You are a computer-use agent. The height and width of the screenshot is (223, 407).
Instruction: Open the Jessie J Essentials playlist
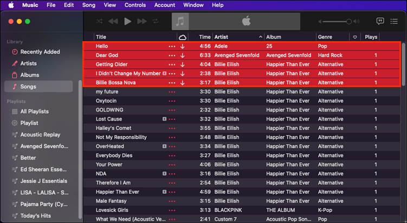tap(38, 181)
